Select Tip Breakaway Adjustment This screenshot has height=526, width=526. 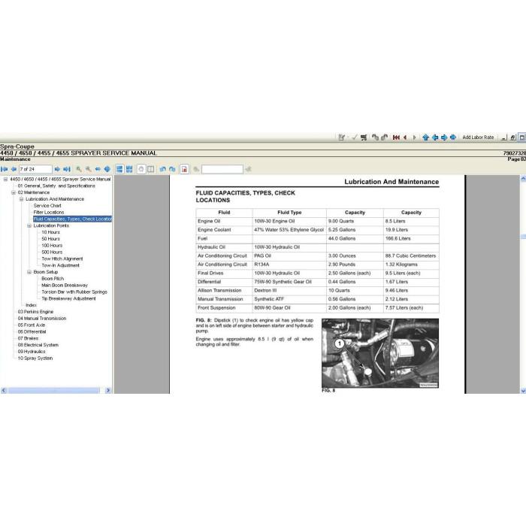point(68,298)
